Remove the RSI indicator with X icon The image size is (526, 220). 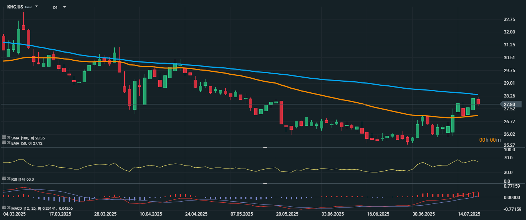tap(8, 179)
